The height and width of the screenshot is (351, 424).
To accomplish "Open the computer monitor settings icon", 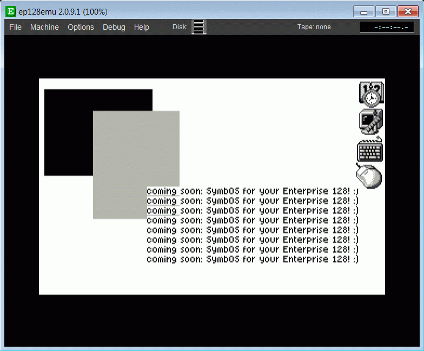I will click(371, 121).
